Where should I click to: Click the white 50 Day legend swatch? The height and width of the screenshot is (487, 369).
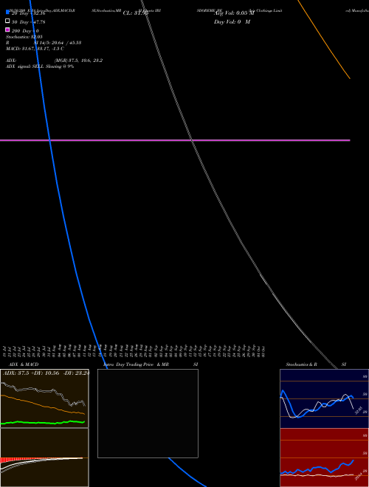coord(7,21)
